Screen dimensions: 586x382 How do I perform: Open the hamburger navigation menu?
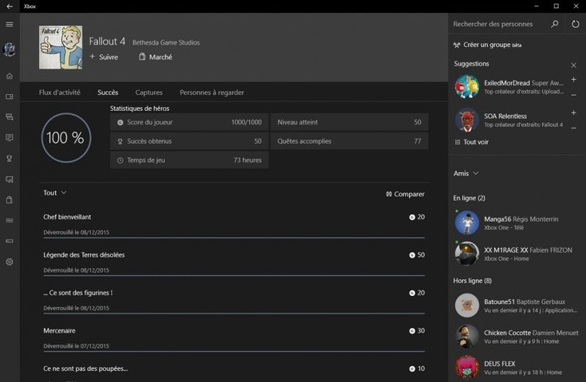click(10, 24)
